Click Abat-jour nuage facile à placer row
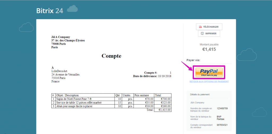The width and height of the screenshot is (272, 134). pyautogui.click(x=111, y=106)
